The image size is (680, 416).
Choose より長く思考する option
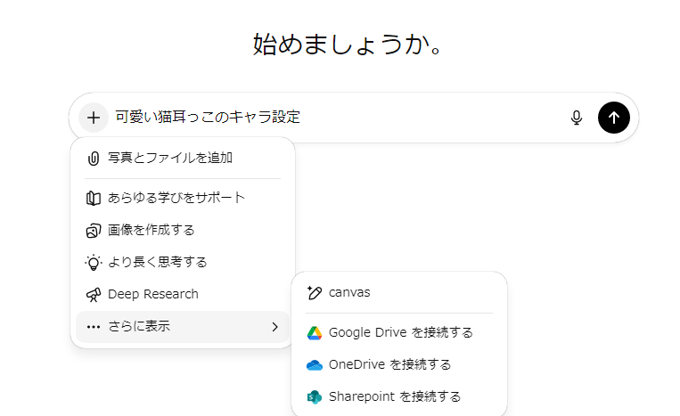[183, 262]
